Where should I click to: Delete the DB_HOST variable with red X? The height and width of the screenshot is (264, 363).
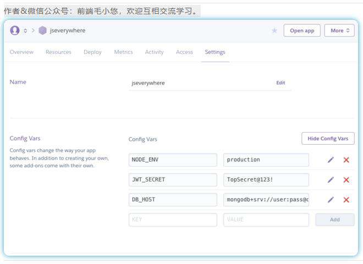click(346, 200)
